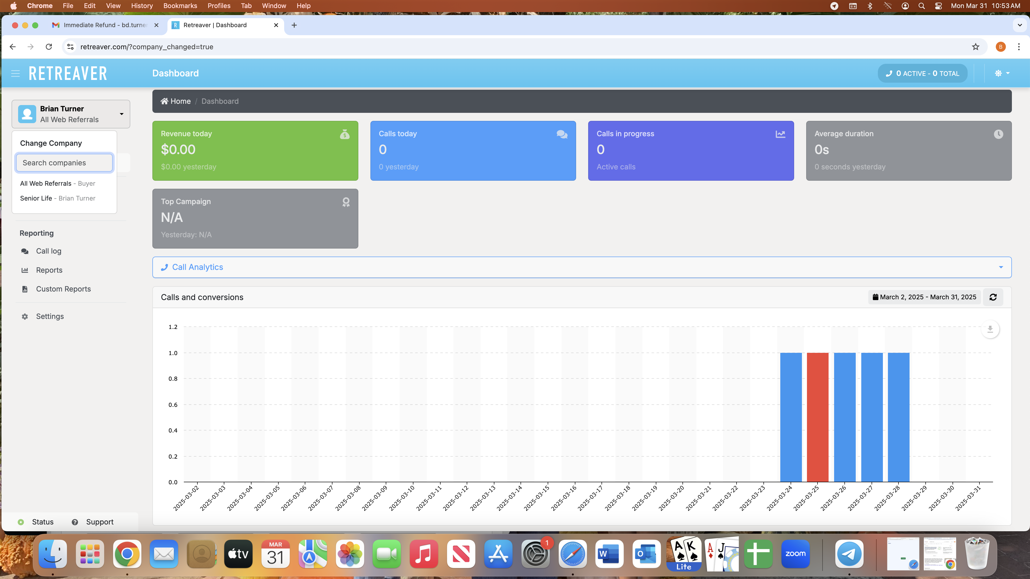Open the Reports page
This screenshot has height=579, width=1030.
tap(49, 270)
